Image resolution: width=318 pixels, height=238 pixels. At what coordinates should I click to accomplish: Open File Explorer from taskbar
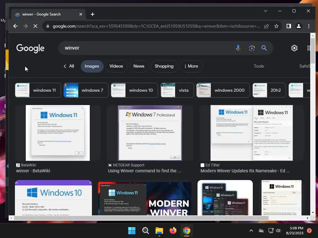[x=159, y=231]
